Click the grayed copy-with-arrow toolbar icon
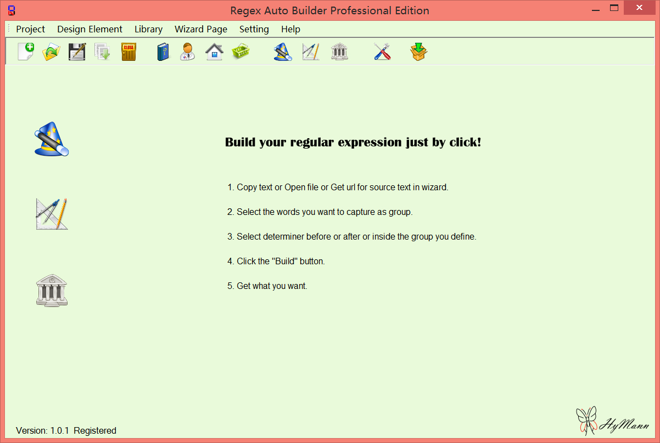 pos(102,52)
